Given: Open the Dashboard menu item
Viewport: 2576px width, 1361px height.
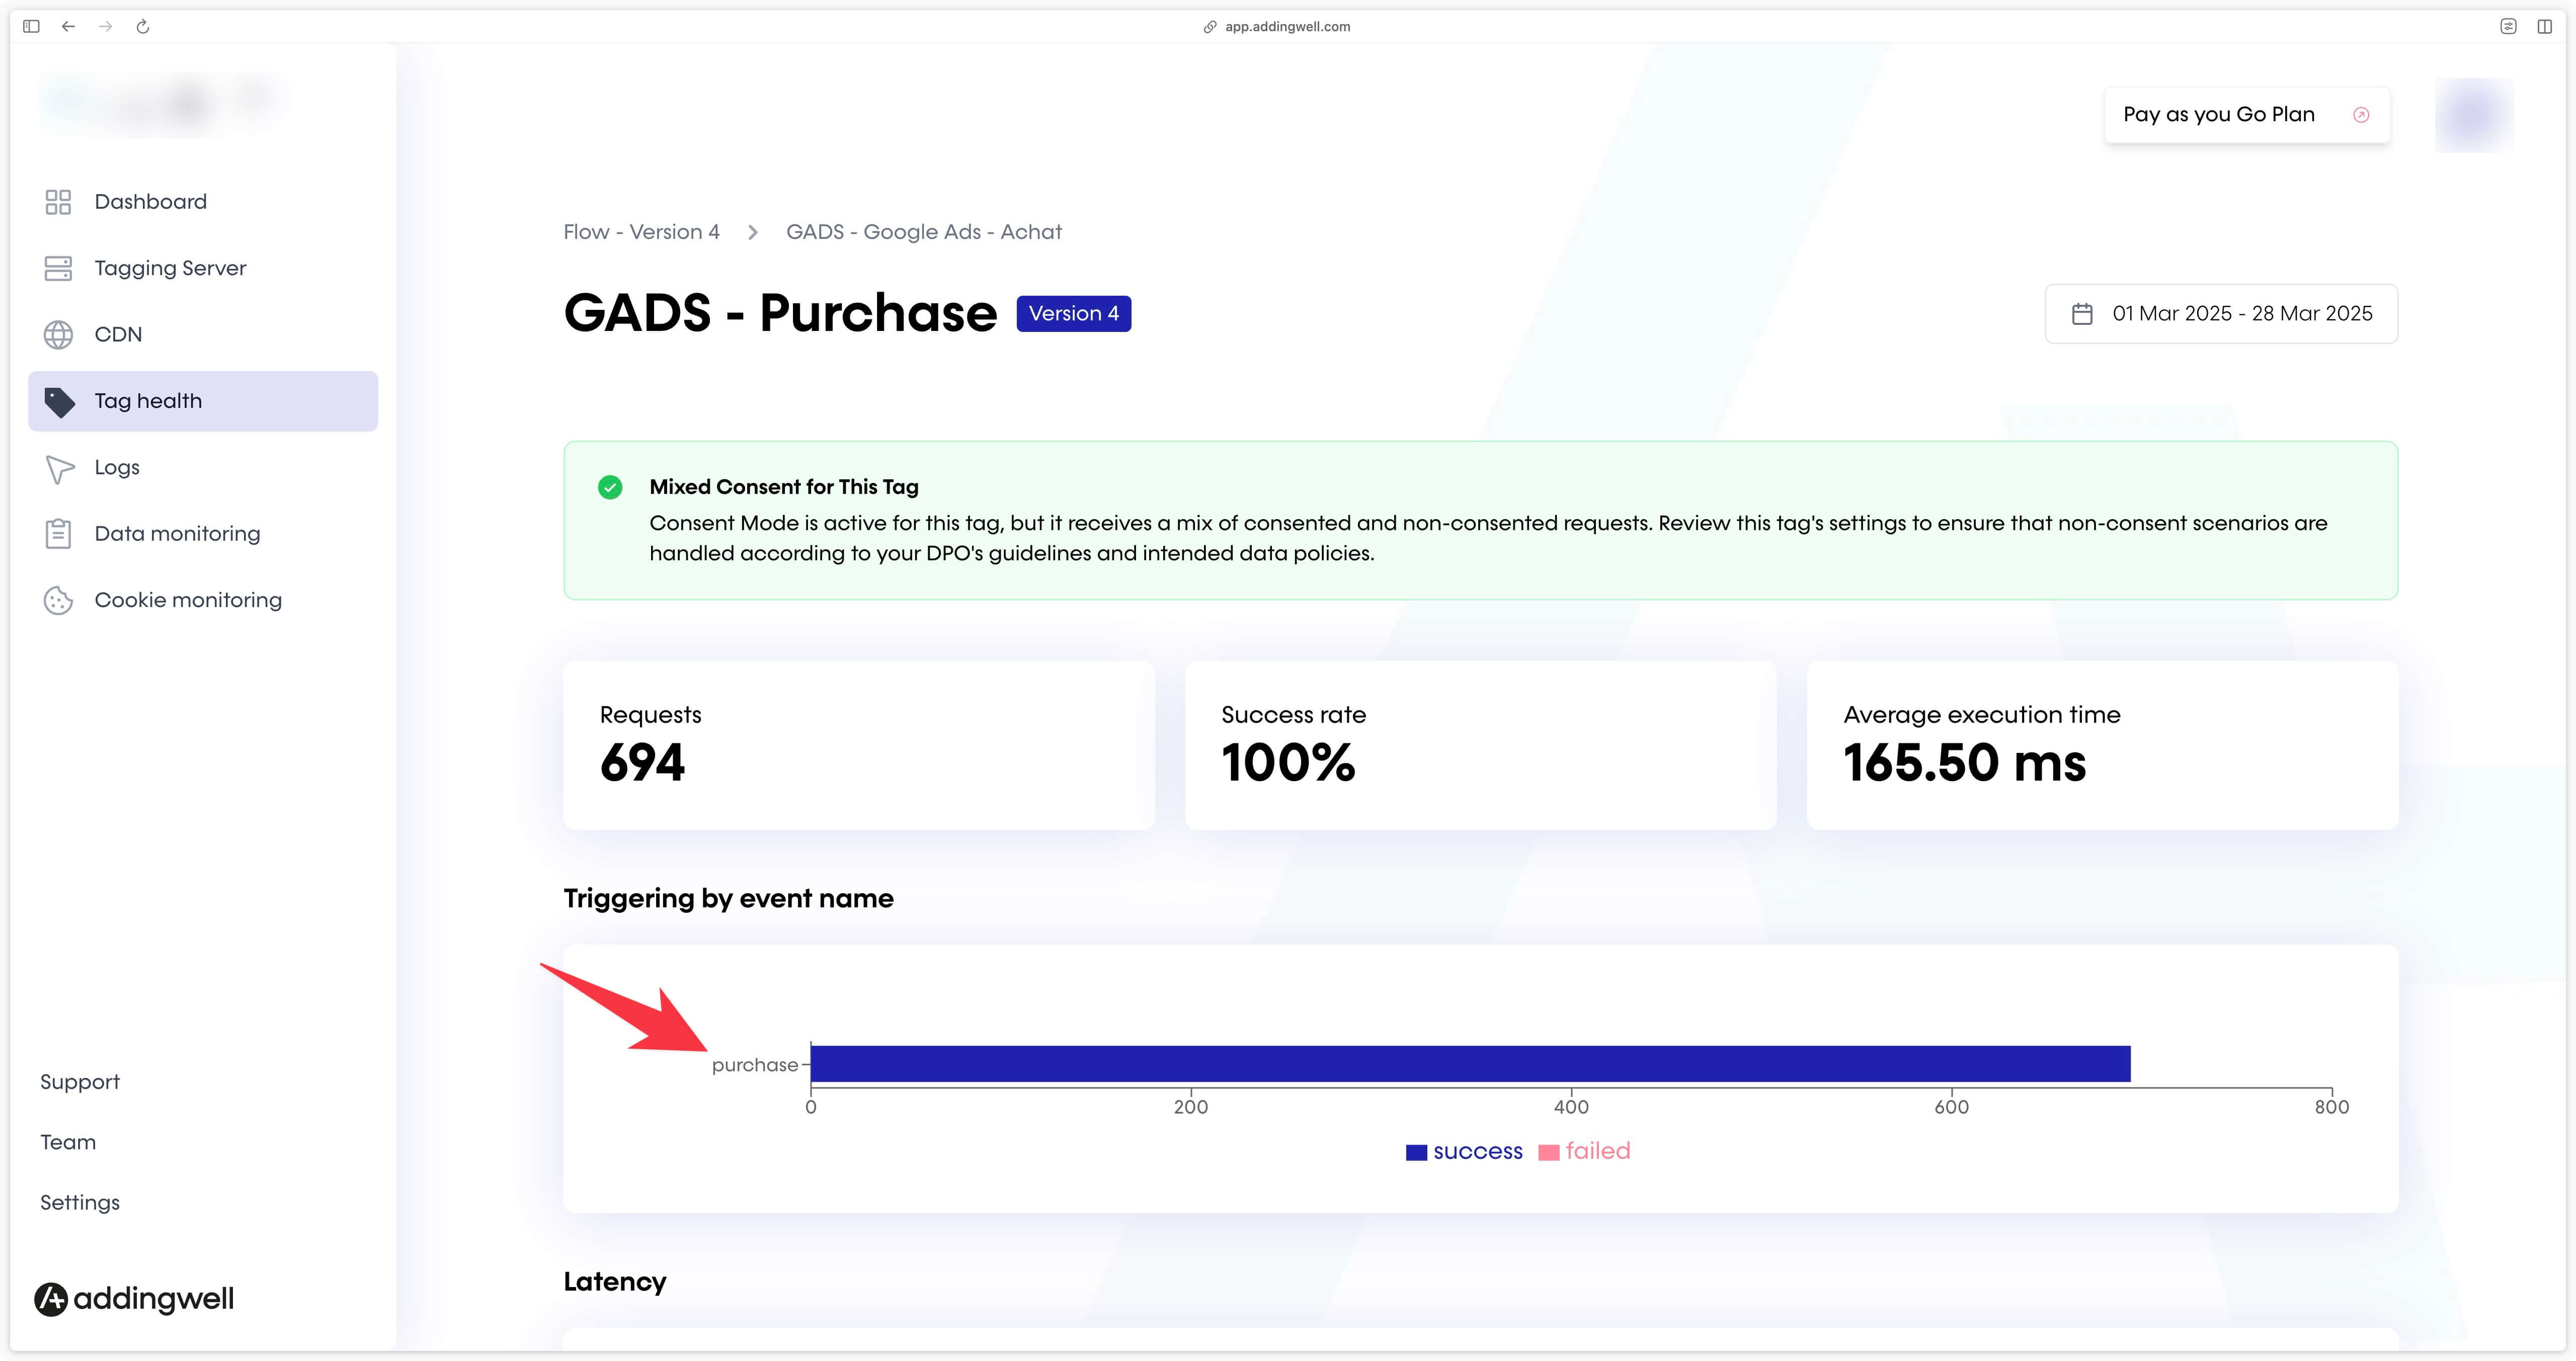Looking at the screenshot, I should click(203, 202).
